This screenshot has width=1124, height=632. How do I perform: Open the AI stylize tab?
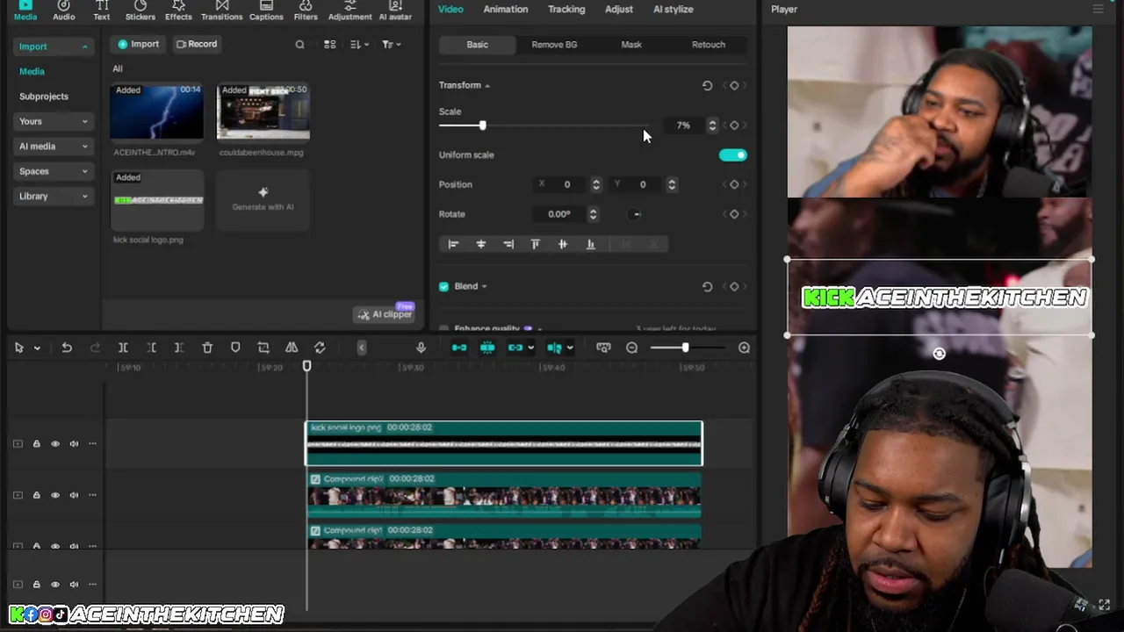[x=674, y=9]
